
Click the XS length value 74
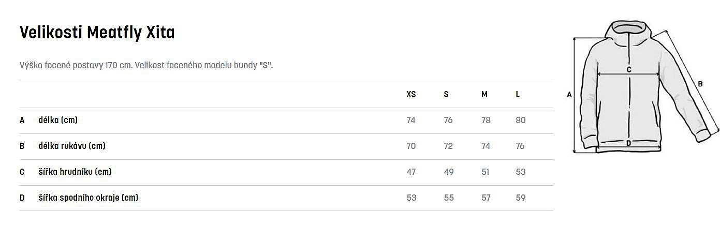coord(411,121)
